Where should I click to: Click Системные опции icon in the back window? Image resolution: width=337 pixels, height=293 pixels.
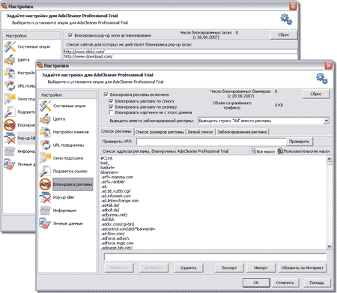click(10, 46)
